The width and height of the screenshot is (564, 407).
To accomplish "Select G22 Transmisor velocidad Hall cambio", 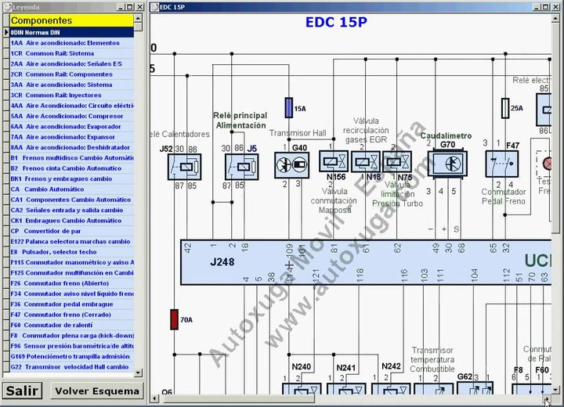I will tap(72, 366).
